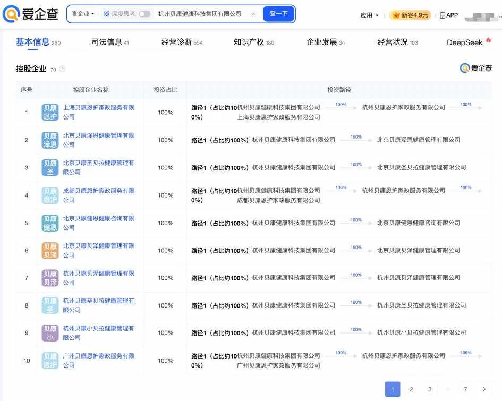Switch to the 司法信息 tab
Viewport: 502px width, 401px height.
[110, 42]
